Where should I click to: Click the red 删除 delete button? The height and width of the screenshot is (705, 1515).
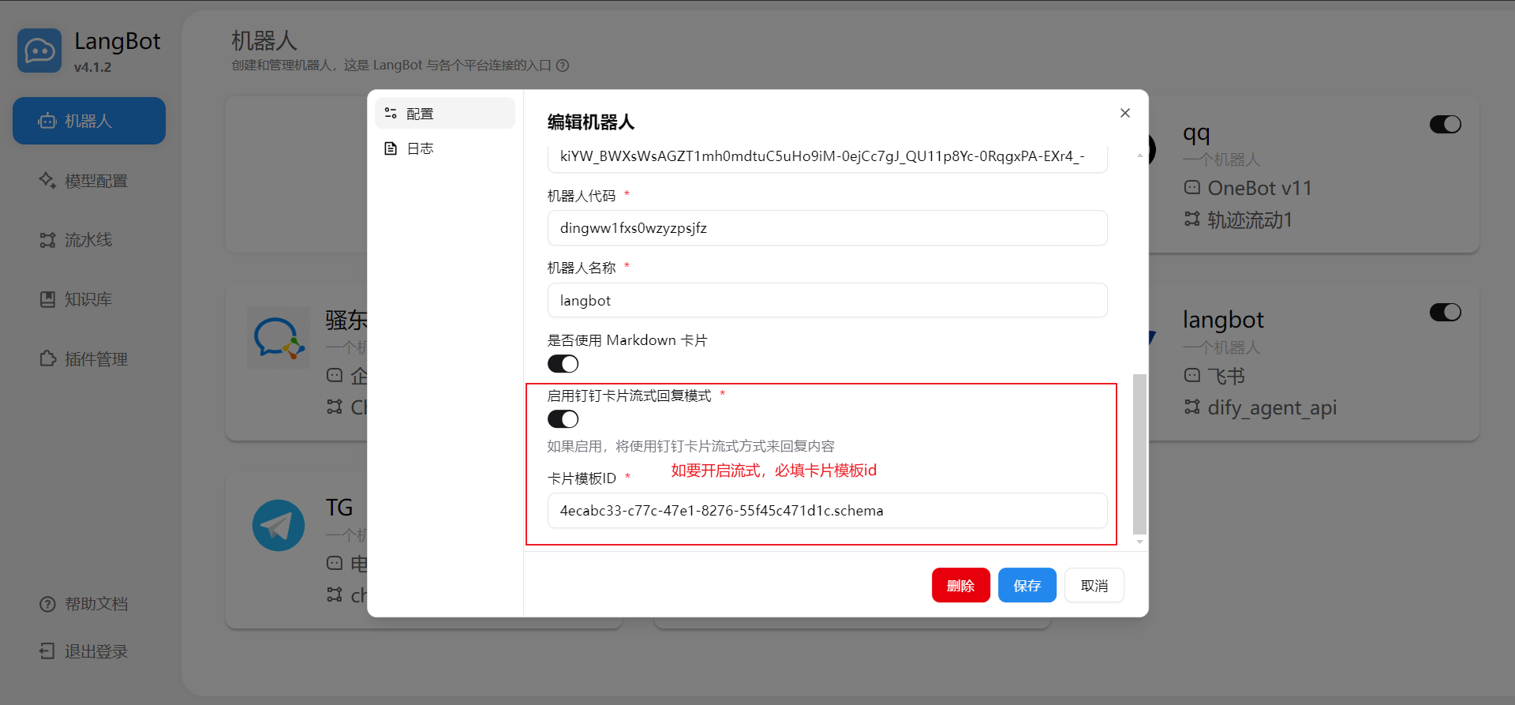click(960, 586)
